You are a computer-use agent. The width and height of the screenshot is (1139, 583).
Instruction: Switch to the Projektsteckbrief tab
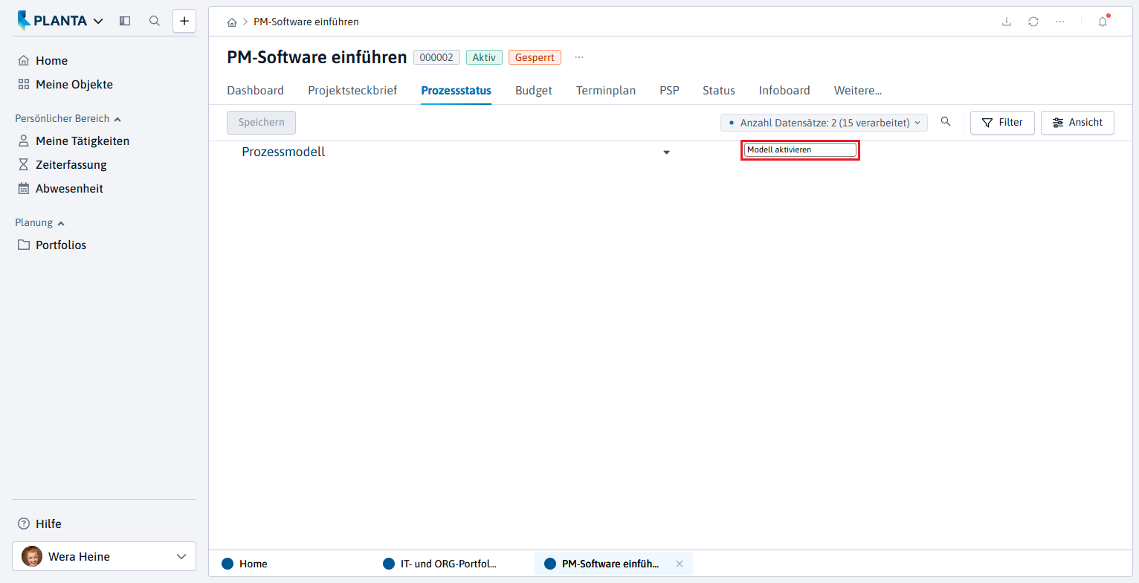tap(352, 91)
